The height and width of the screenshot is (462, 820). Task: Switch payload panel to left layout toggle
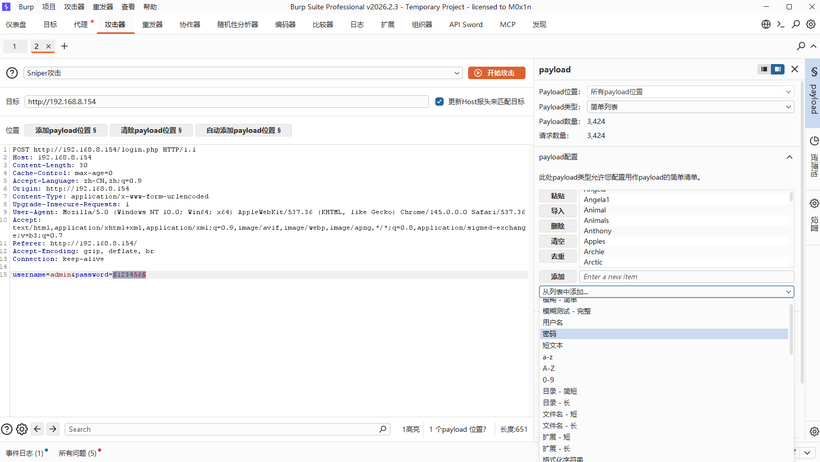tap(764, 69)
